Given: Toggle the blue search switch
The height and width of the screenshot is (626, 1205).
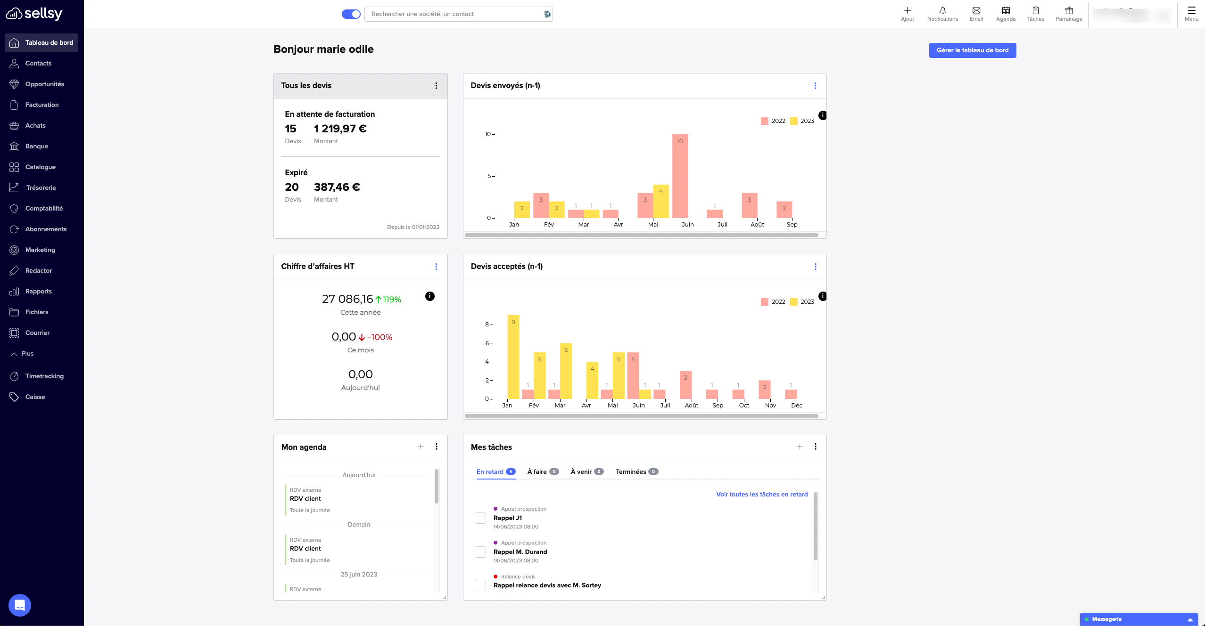Looking at the screenshot, I should (x=351, y=14).
